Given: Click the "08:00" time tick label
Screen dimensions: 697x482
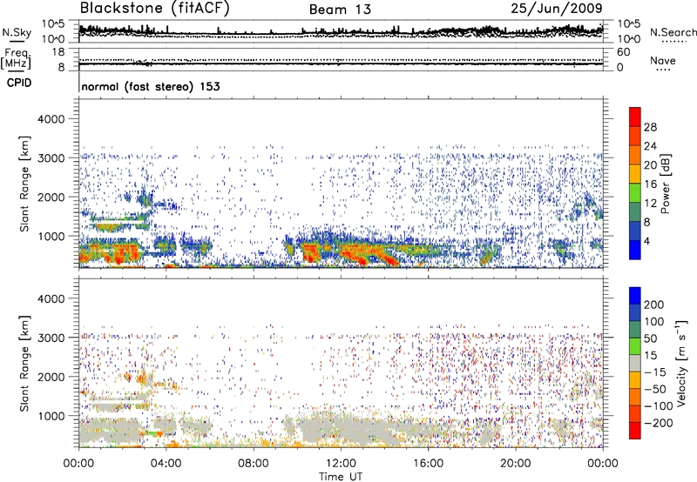Looking at the screenshot, I should [254, 464].
